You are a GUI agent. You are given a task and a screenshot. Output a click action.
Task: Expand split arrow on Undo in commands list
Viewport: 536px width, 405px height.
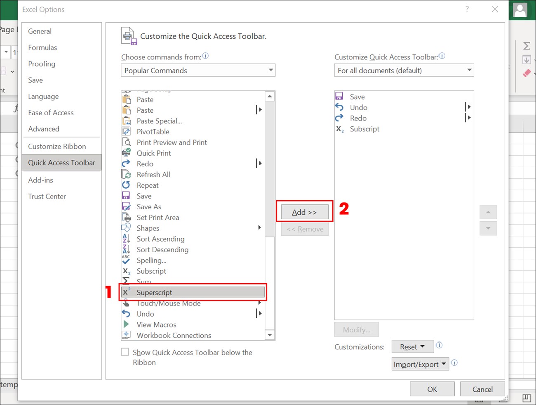point(259,313)
